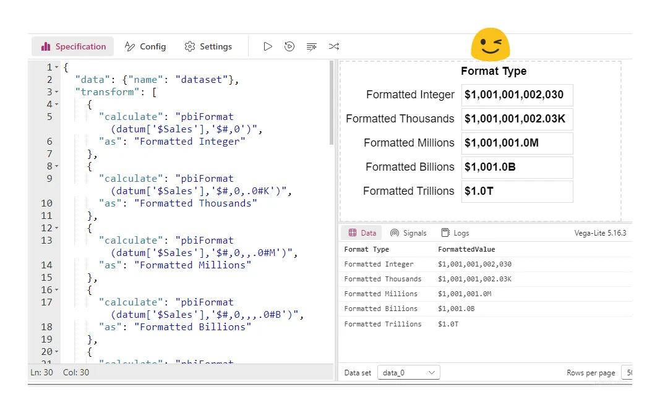Click the winking emoji face

[490, 45]
